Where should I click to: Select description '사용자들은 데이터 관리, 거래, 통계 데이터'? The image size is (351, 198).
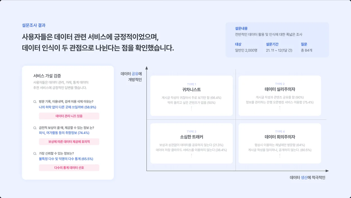(x=61, y=82)
